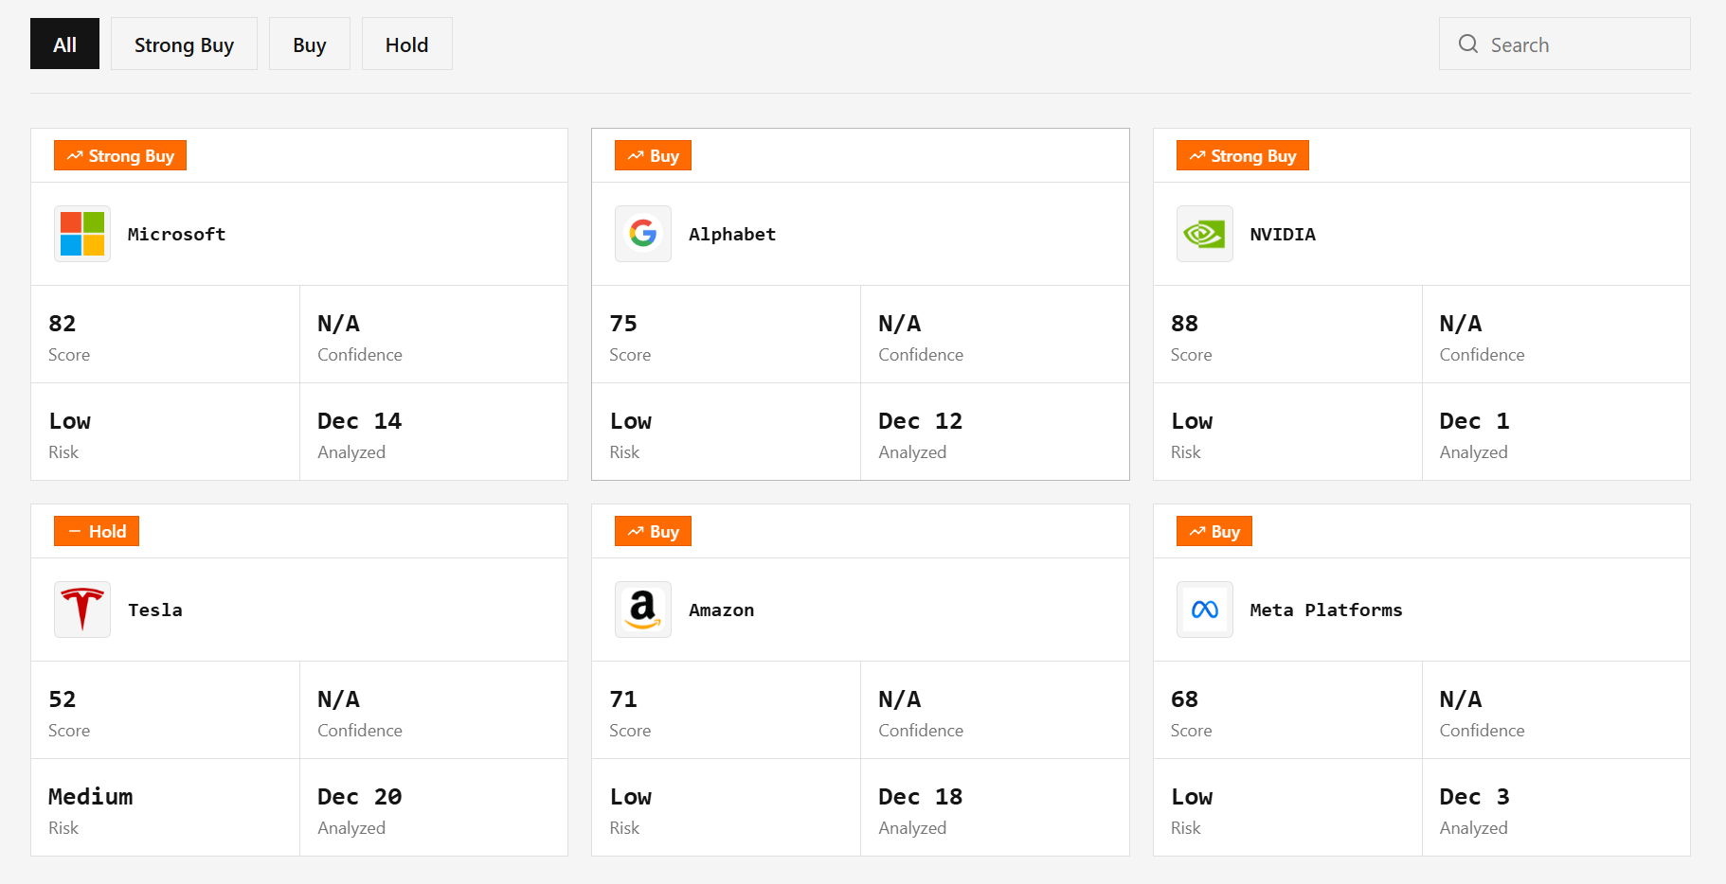Click the Tesla logo icon
The image size is (1726, 884).
(x=81, y=610)
